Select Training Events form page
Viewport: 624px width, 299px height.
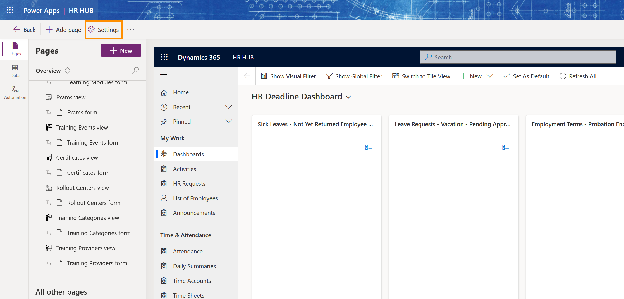pos(93,143)
